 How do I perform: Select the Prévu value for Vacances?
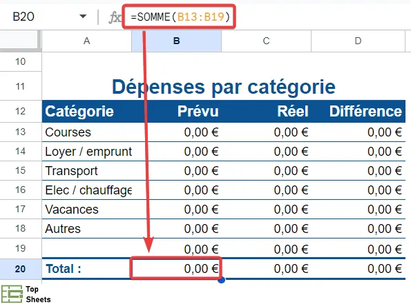point(176,210)
